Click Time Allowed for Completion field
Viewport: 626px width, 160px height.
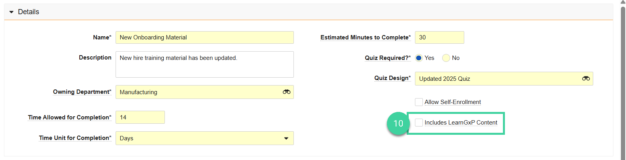(x=140, y=117)
